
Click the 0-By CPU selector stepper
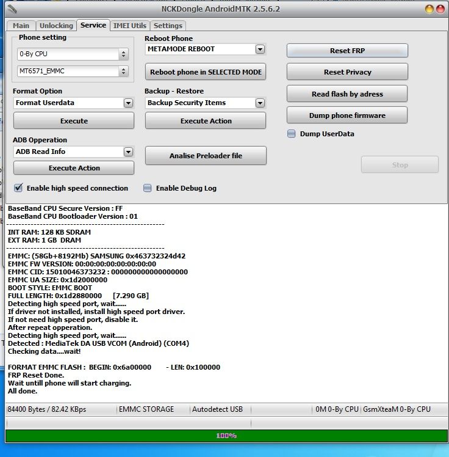click(124, 54)
